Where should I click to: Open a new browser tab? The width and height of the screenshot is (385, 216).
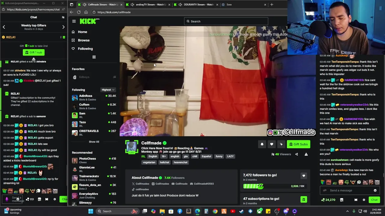pos(272,4)
